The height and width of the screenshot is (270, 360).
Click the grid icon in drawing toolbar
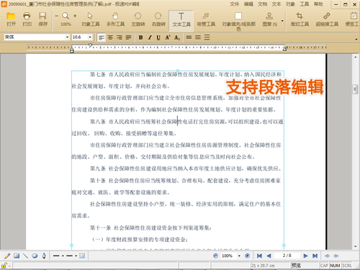coord(82,256)
